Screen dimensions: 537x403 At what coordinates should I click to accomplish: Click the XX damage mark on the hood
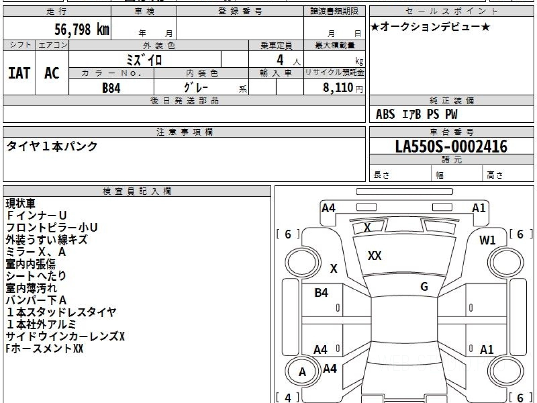tap(375, 256)
